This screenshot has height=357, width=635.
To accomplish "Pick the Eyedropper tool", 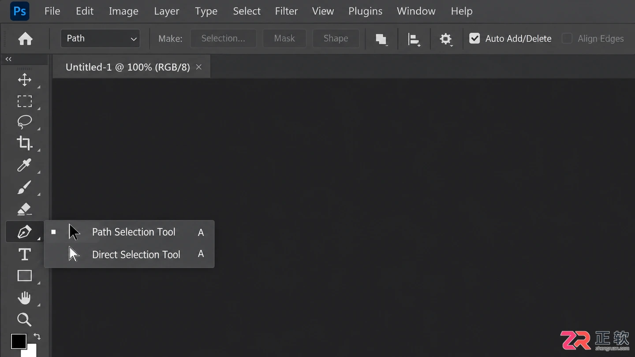I will (x=24, y=165).
